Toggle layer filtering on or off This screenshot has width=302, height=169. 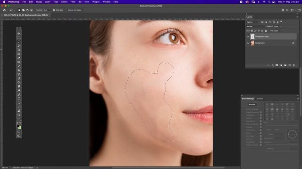click(x=281, y=22)
